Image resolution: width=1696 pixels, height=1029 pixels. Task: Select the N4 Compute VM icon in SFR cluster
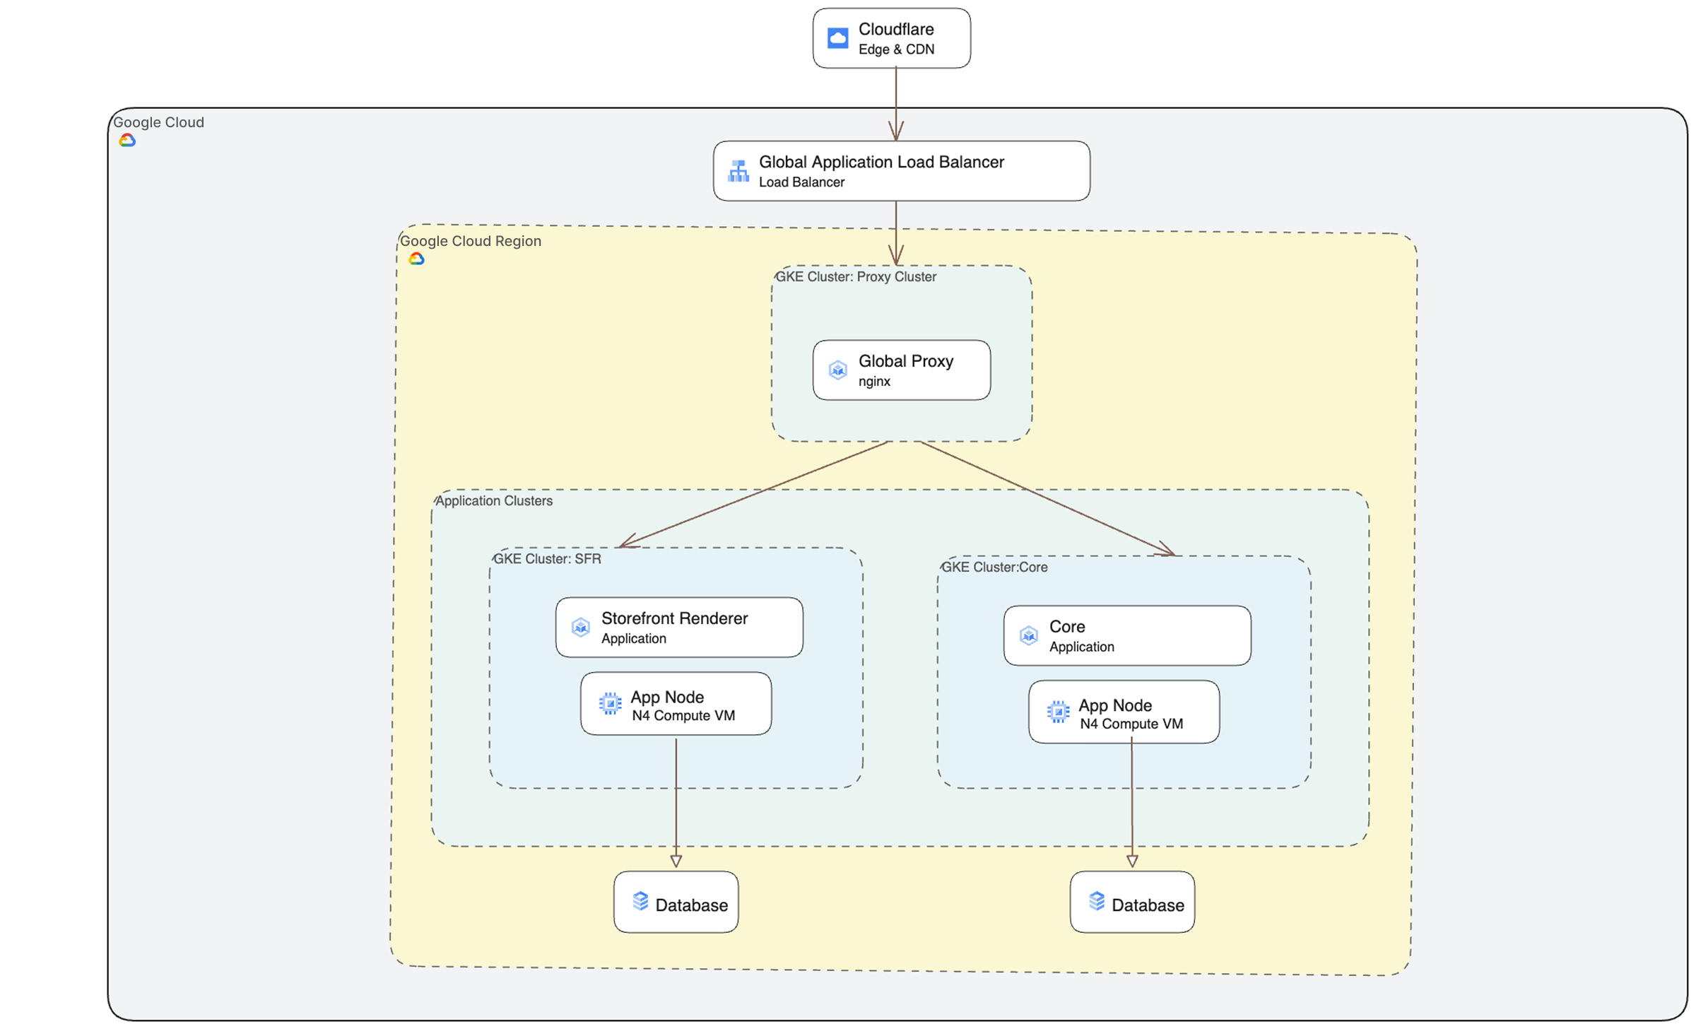[x=608, y=703]
